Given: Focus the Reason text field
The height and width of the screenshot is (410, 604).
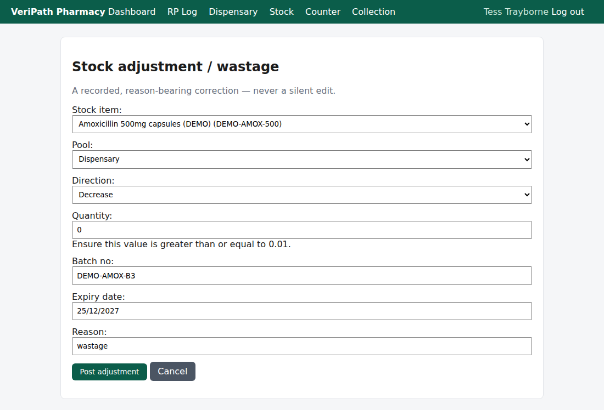Looking at the screenshot, I should (301, 346).
